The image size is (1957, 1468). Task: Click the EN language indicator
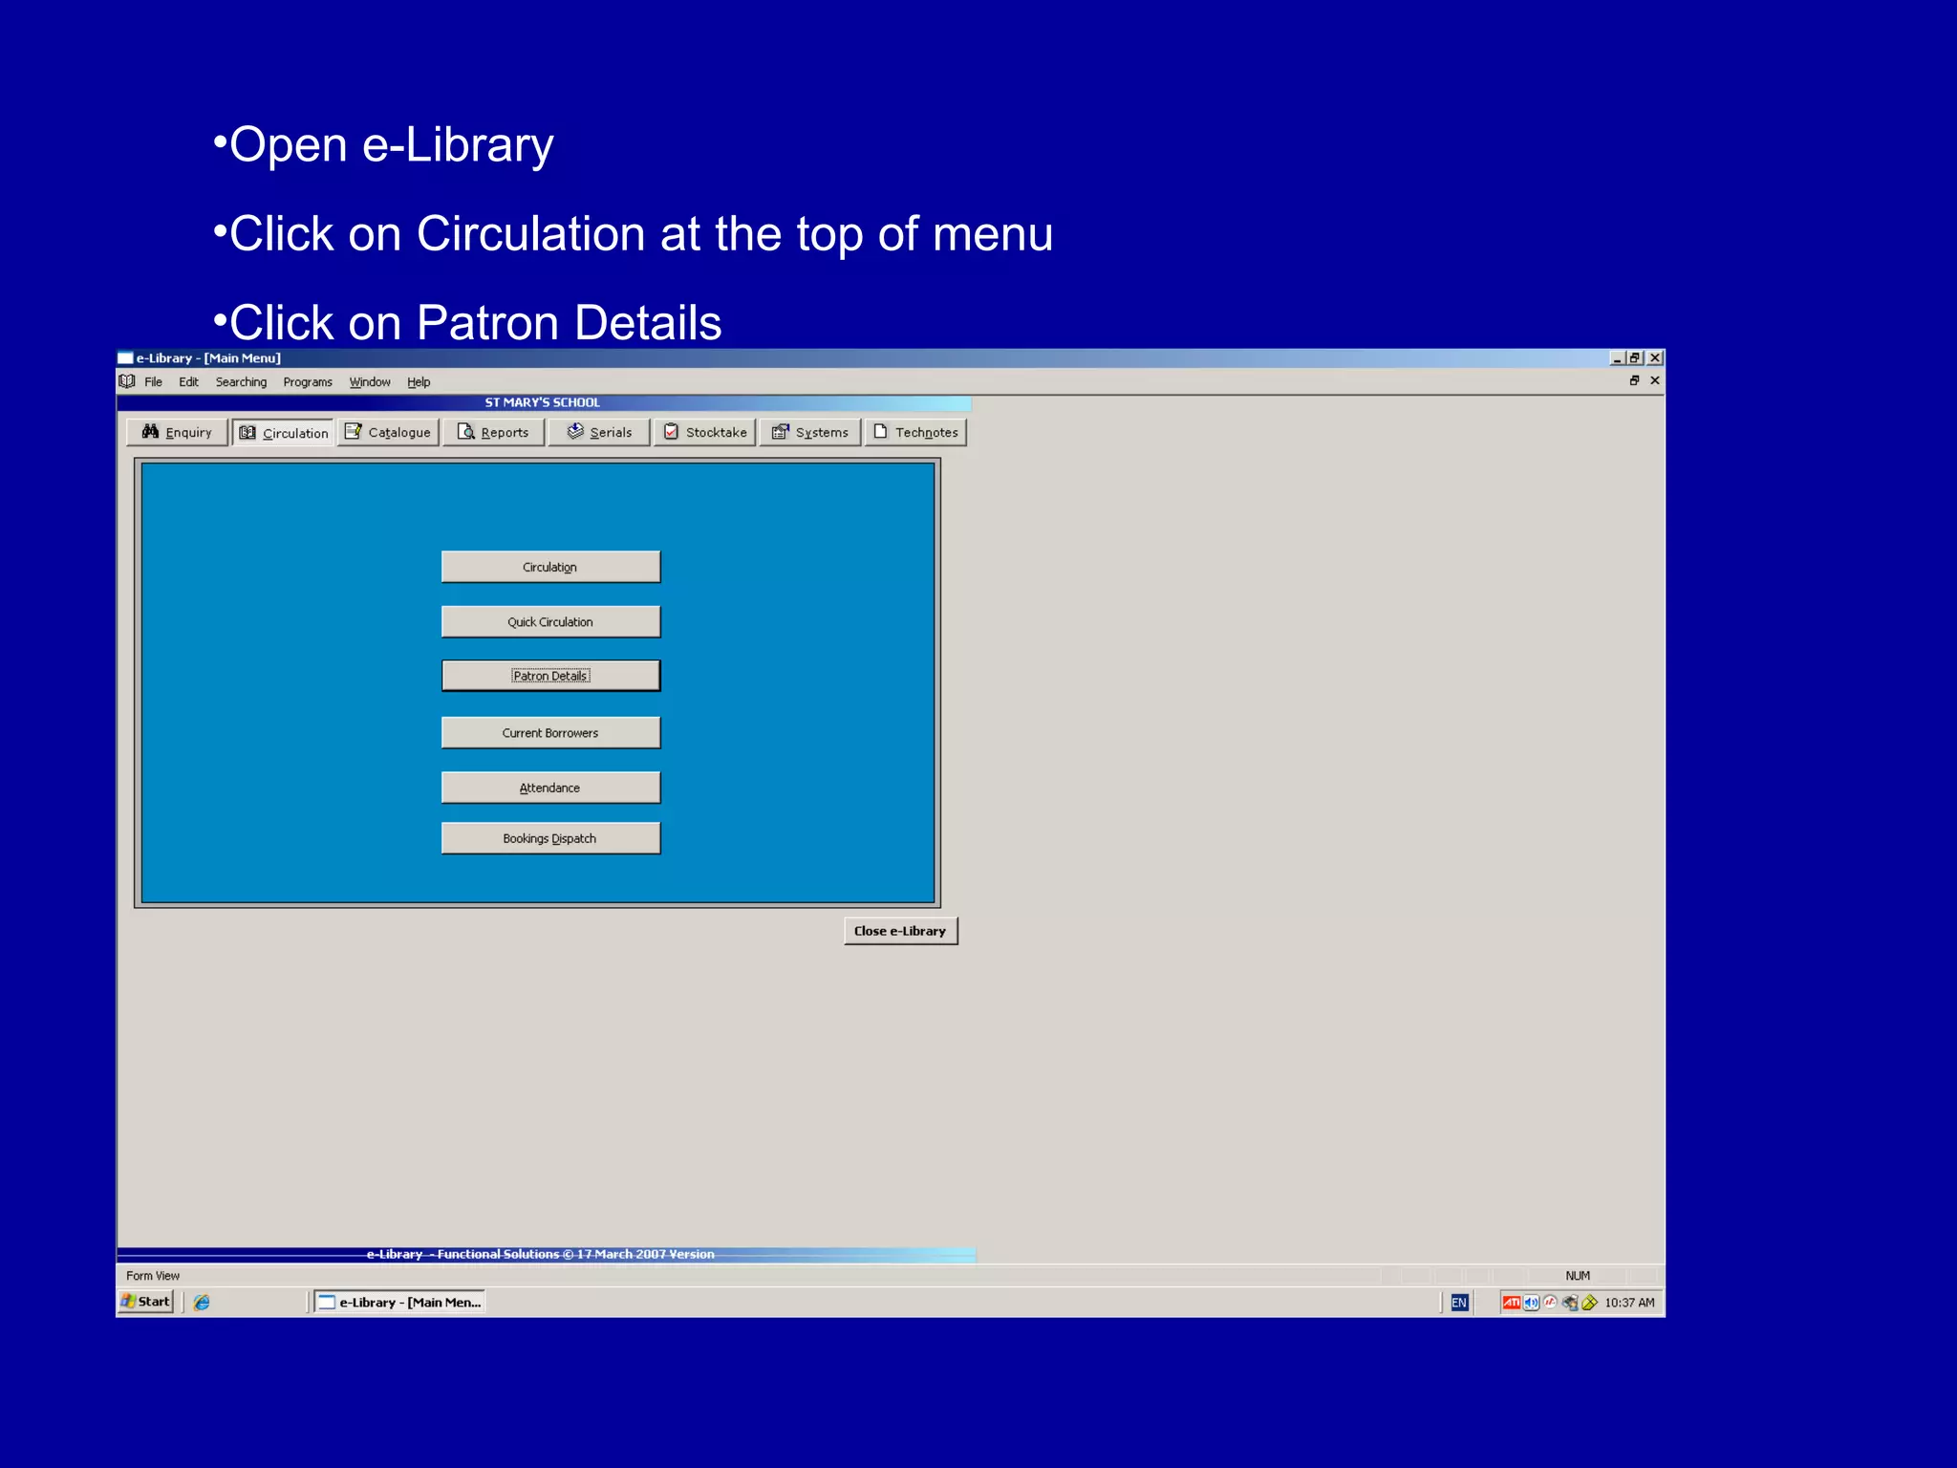[1459, 1303]
